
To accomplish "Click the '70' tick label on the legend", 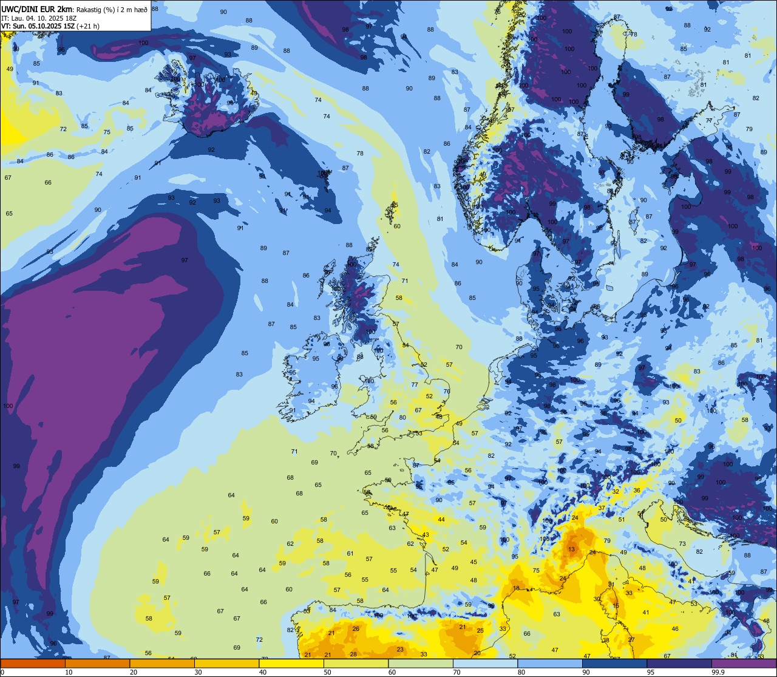I will 456,672.
